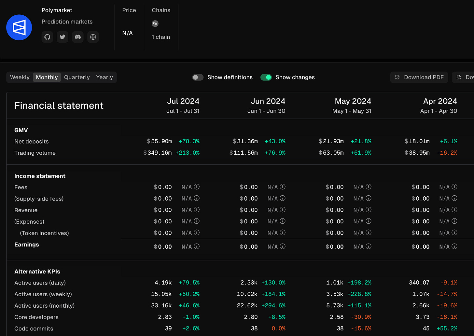Click the Core developers row label

36,317
